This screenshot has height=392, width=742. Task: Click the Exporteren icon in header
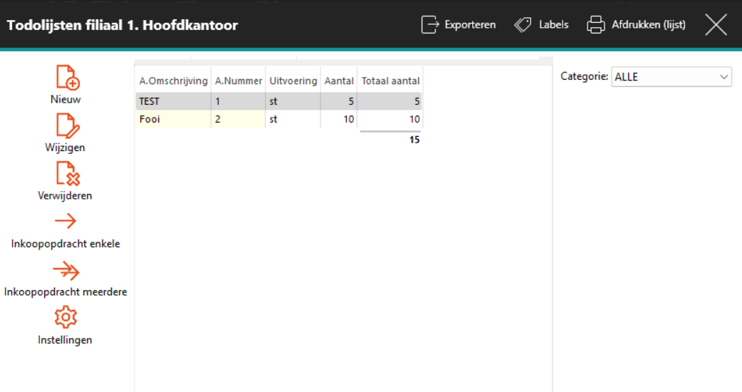[x=430, y=25]
